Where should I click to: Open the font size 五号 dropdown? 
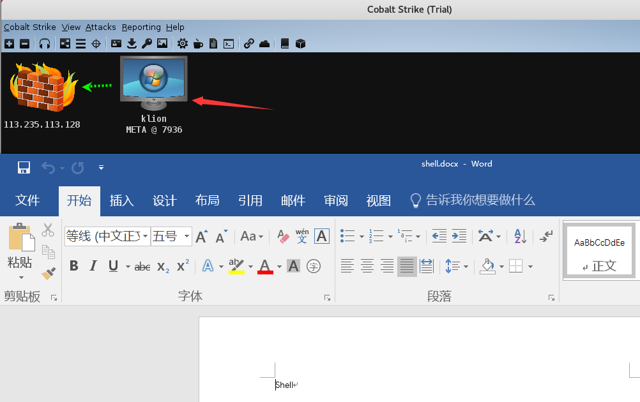[187, 236]
